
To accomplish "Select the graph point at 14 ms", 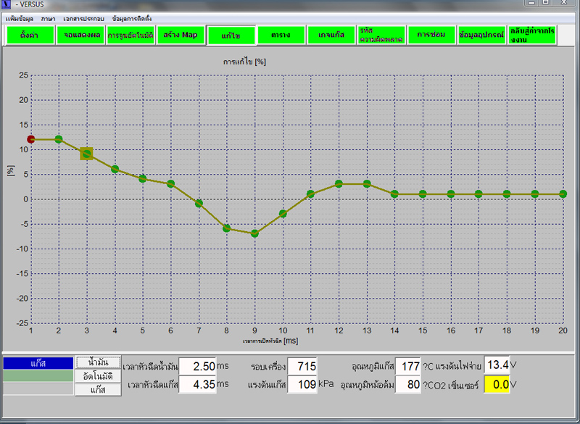I will point(394,194).
